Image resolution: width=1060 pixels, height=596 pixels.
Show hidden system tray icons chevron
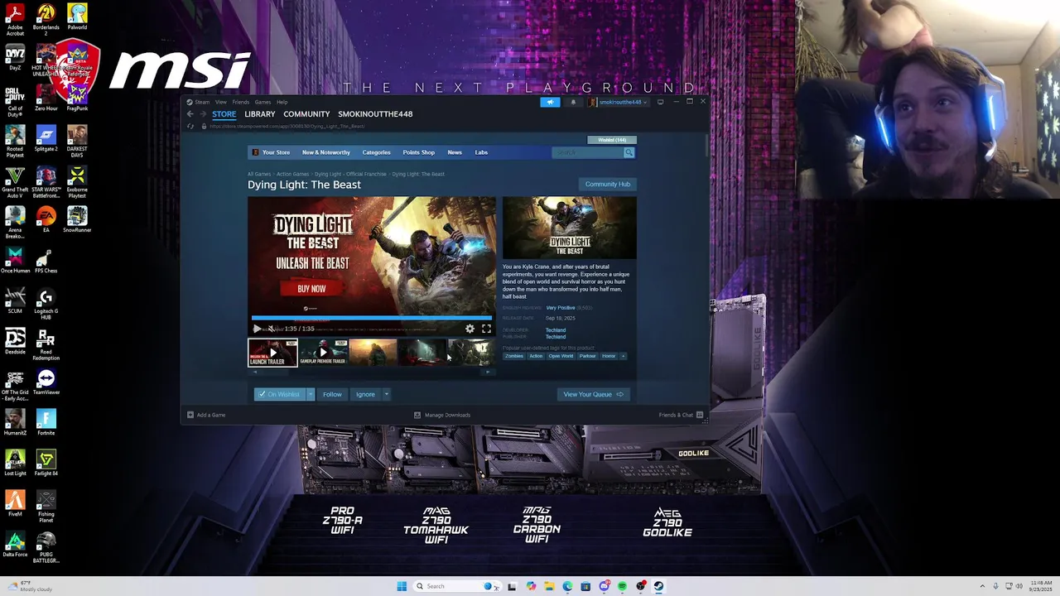click(x=984, y=586)
